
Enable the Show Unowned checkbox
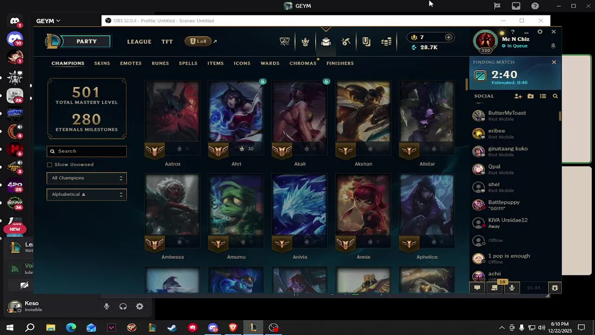point(50,165)
